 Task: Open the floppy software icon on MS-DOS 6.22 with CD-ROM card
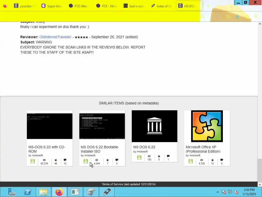coord(33,161)
